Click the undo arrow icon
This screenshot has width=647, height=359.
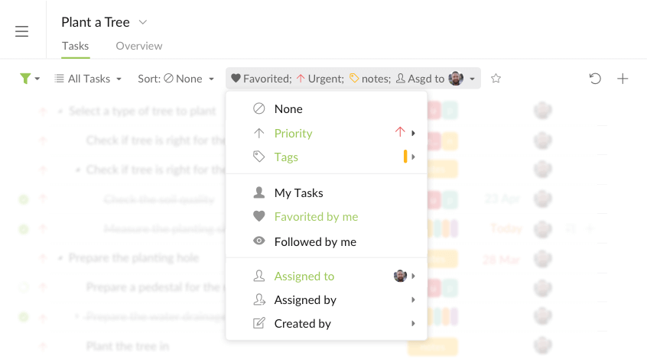[595, 79]
